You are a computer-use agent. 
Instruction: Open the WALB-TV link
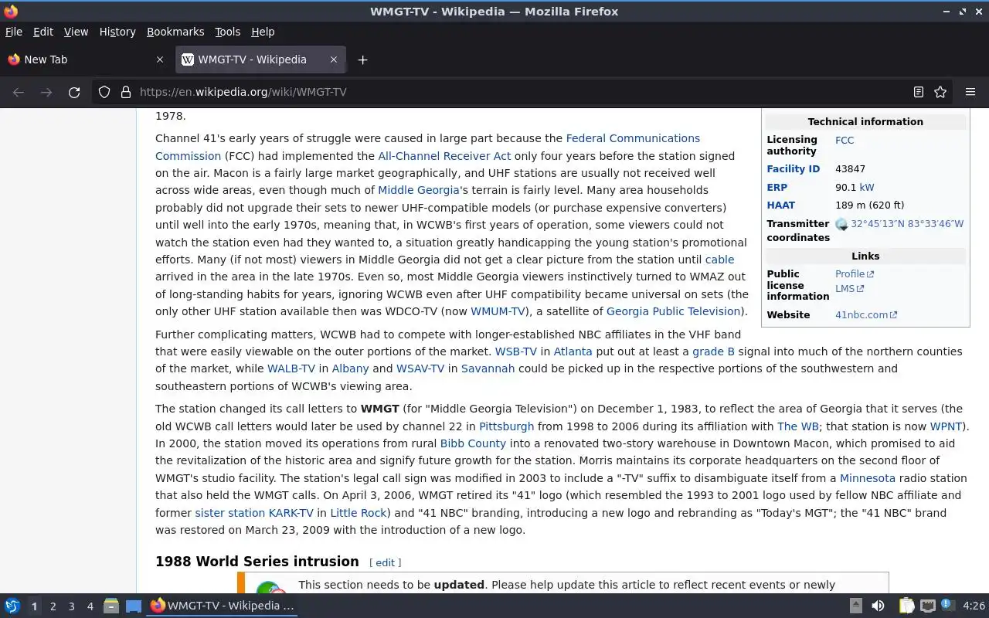(x=291, y=368)
